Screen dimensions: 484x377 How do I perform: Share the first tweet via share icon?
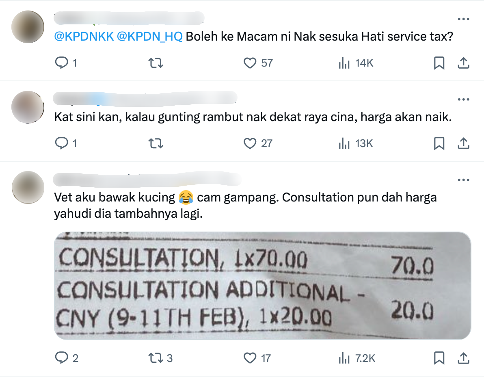pyautogui.click(x=463, y=63)
